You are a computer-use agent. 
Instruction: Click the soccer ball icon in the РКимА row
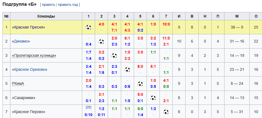pos(140,84)
